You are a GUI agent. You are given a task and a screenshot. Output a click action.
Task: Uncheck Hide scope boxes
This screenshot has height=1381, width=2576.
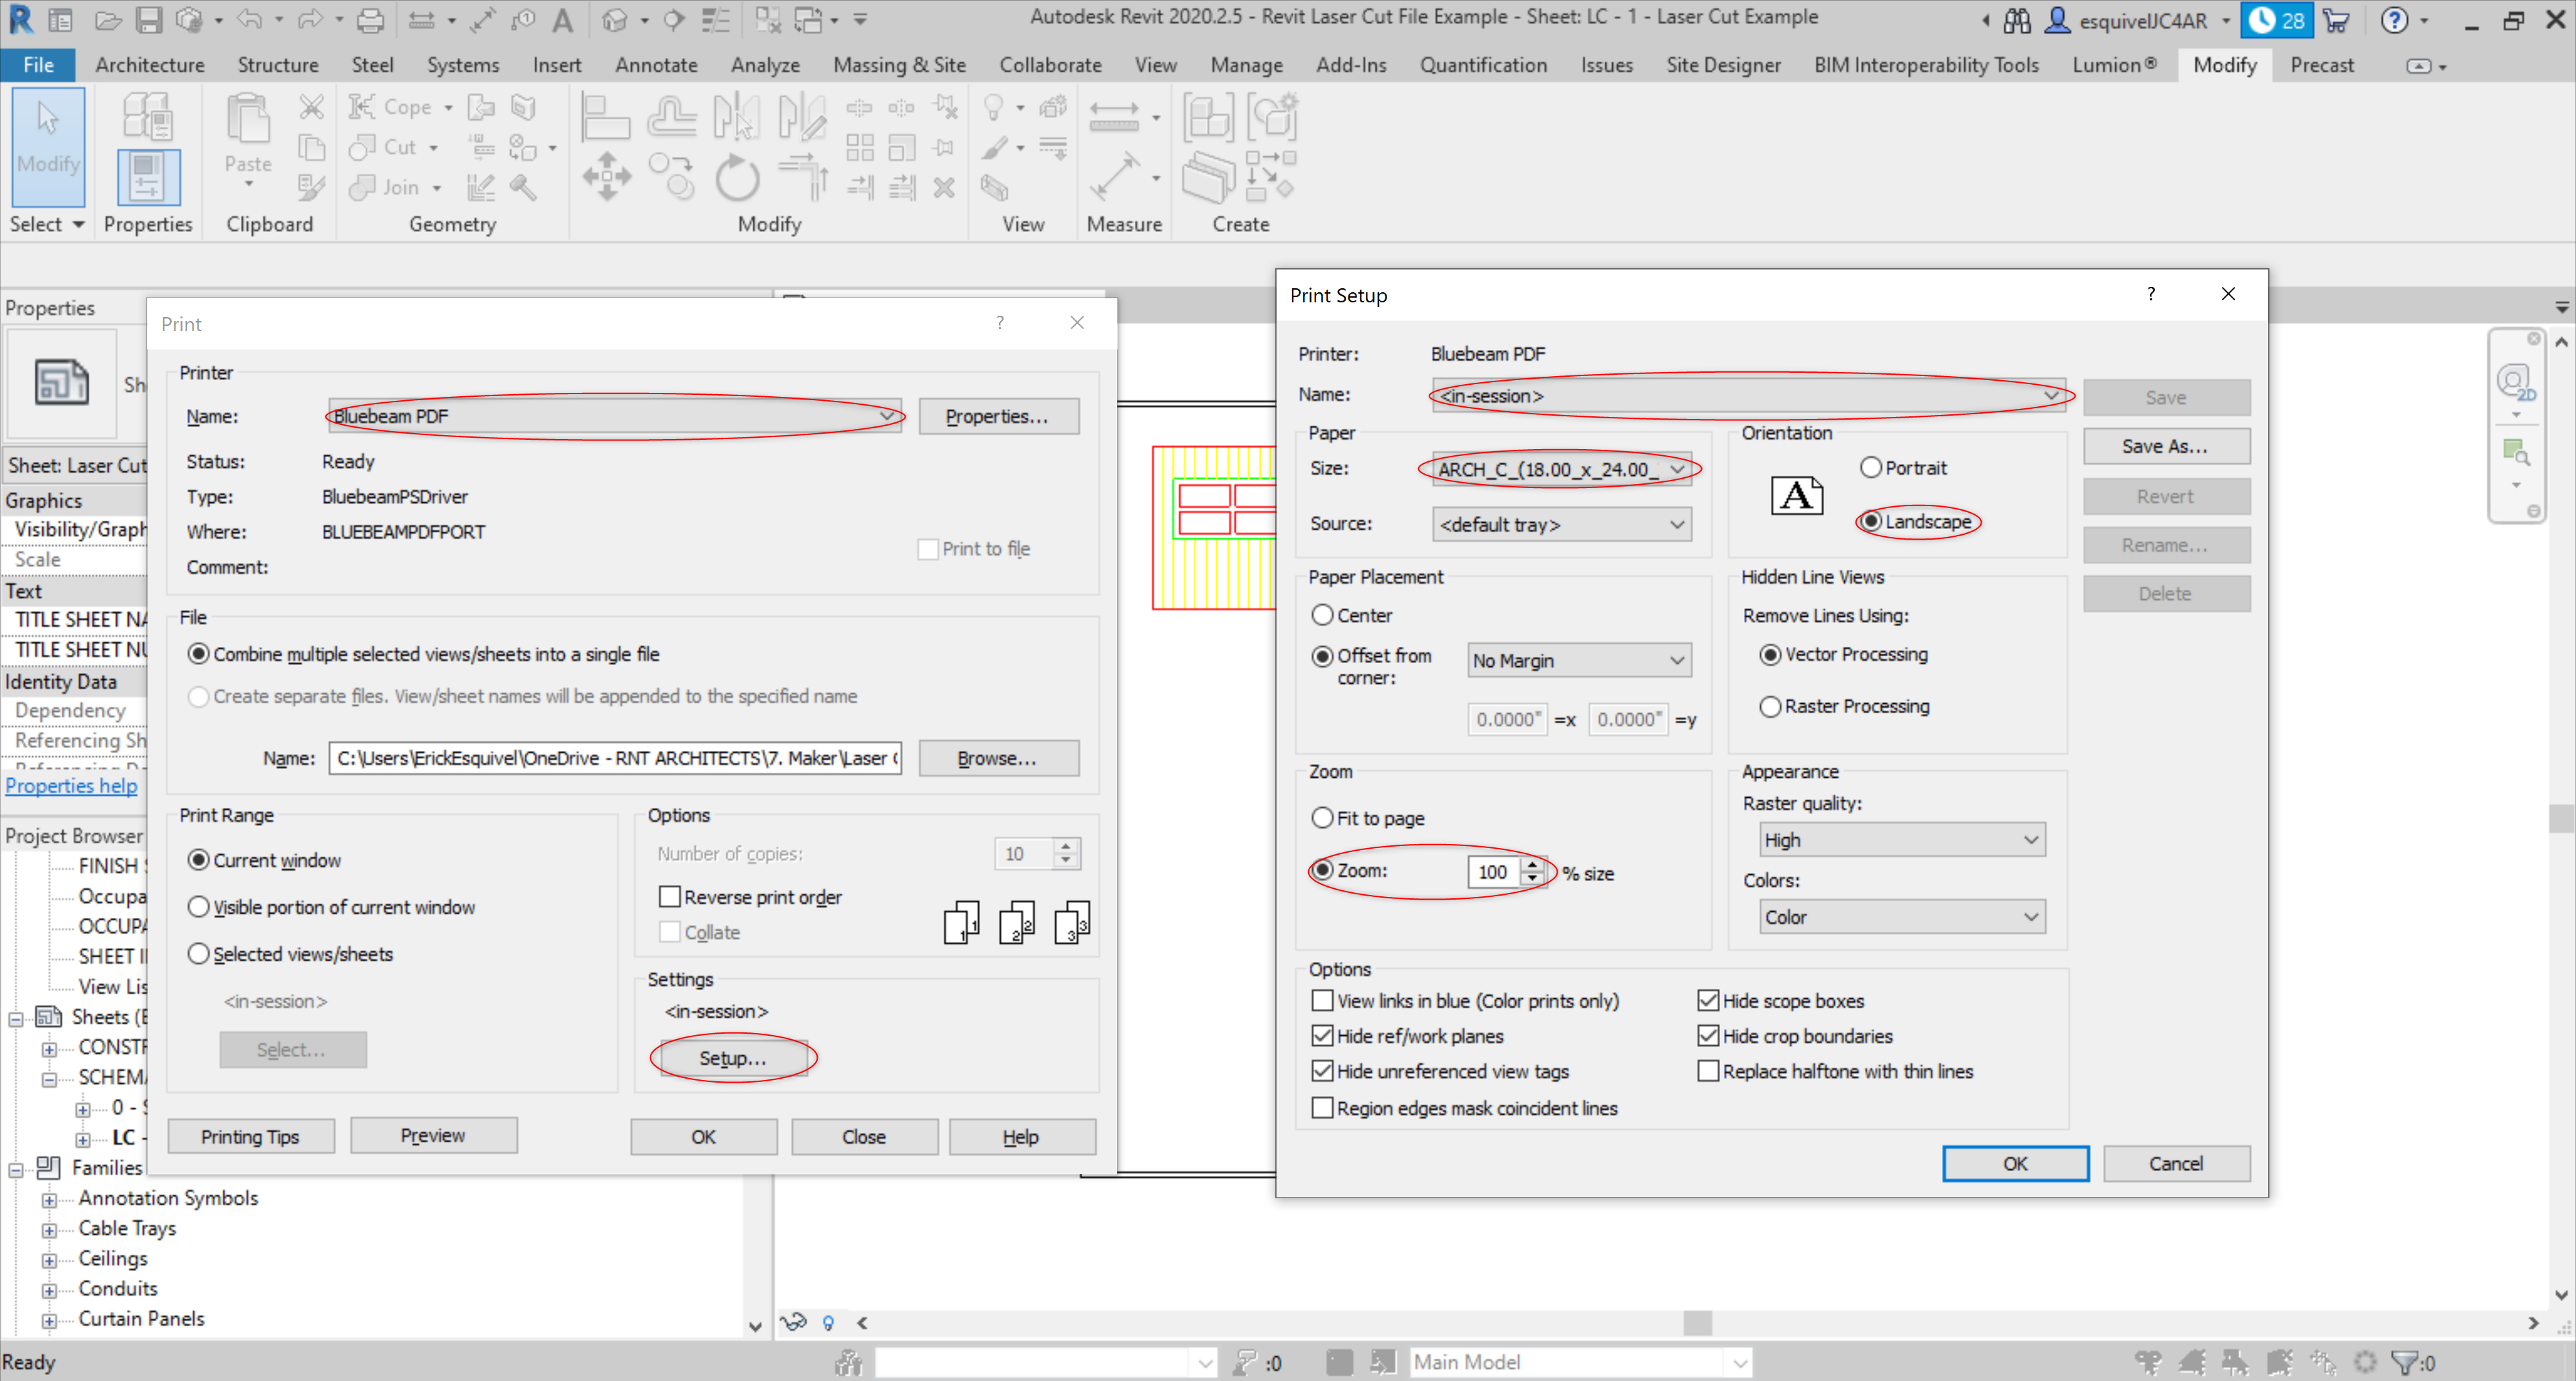[1708, 1000]
